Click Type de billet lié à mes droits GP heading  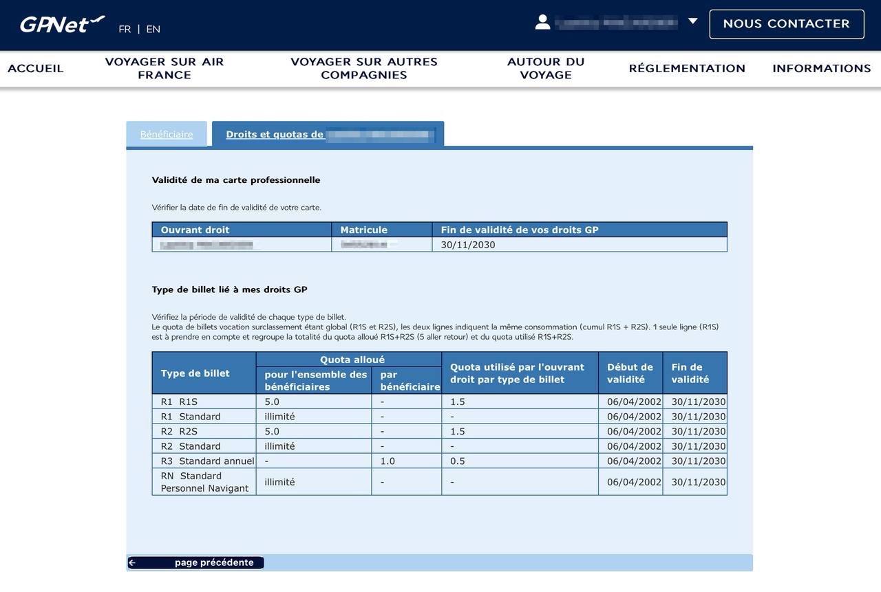(x=229, y=289)
